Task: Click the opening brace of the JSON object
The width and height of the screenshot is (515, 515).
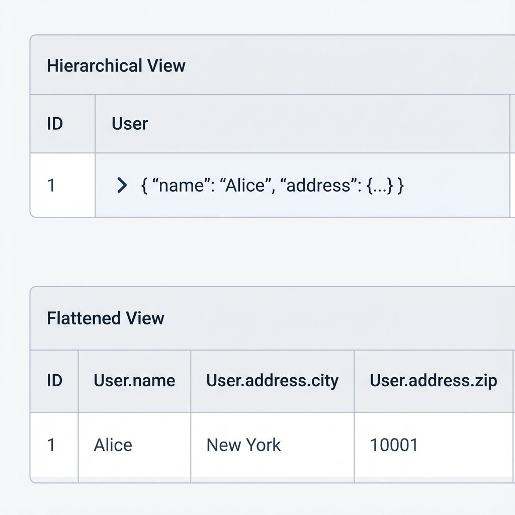Action: [144, 186]
